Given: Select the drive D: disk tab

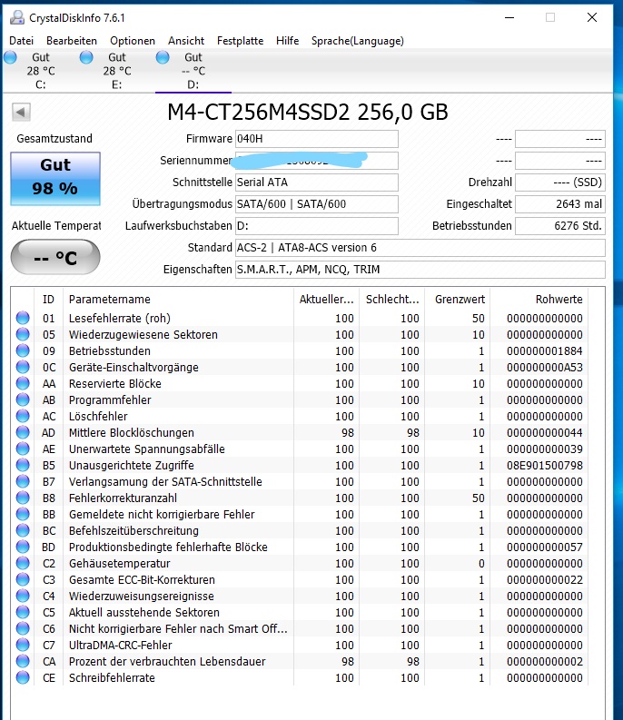Looking at the screenshot, I should tap(193, 71).
